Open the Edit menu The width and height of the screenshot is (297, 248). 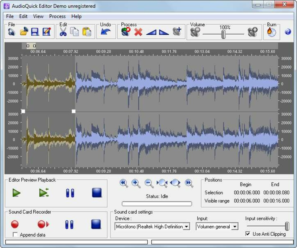(x=23, y=16)
